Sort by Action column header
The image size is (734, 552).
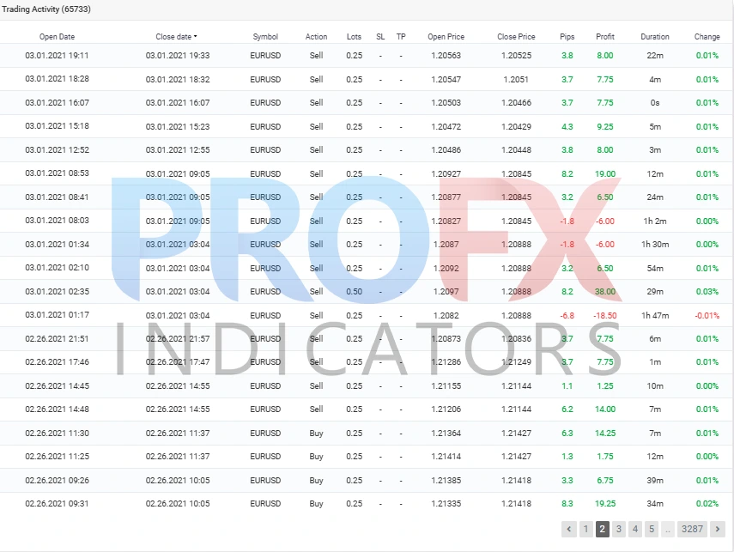pyautogui.click(x=317, y=37)
